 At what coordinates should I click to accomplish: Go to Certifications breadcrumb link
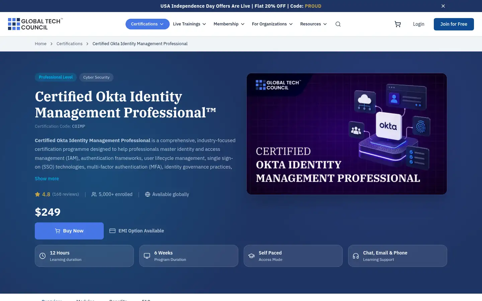pos(69,44)
